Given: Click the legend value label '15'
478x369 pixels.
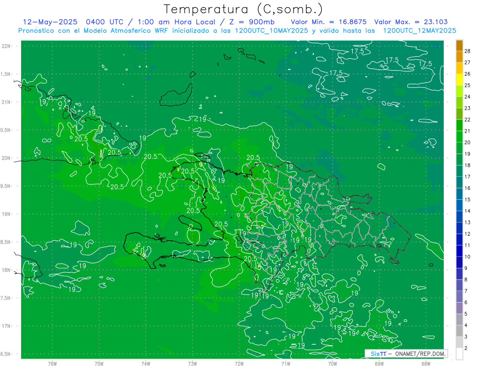Looking at the screenshot, I should click(x=467, y=199).
